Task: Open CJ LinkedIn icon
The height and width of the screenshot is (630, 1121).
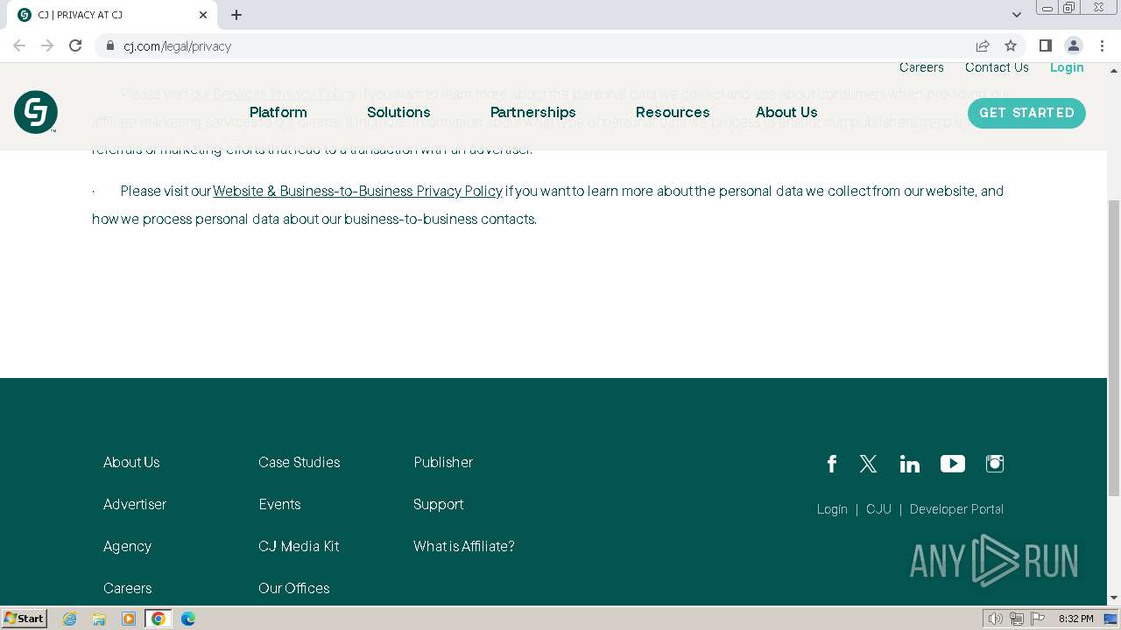Action: (x=910, y=464)
